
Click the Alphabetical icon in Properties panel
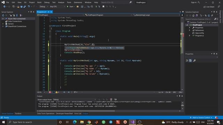pyautogui.click(x=191, y=60)
